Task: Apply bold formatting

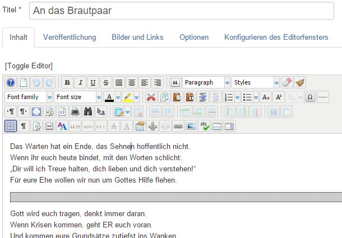Action: point(67,83)
